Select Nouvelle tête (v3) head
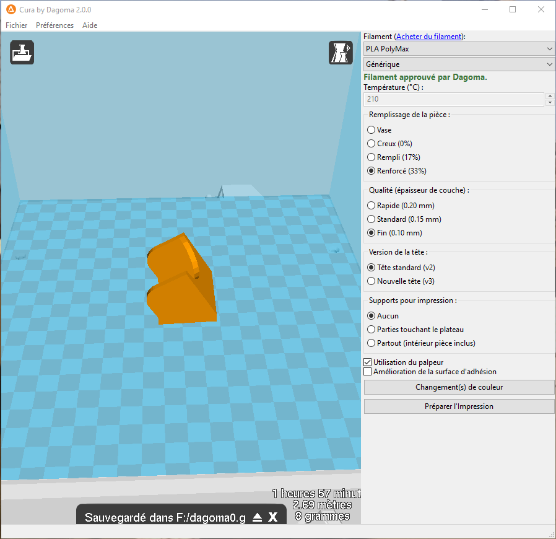This screenshot has width=556, height=539. pyautogui.click(x=401, y=281)
